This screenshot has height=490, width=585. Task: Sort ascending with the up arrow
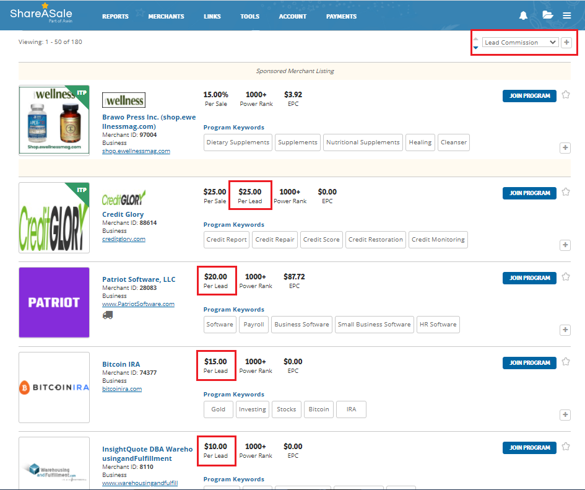(475, 39)
